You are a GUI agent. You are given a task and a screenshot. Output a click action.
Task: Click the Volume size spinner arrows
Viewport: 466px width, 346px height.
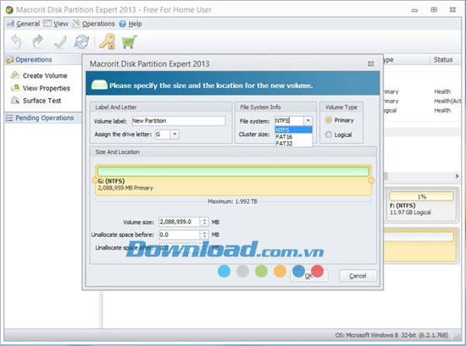tap(204, 222)
